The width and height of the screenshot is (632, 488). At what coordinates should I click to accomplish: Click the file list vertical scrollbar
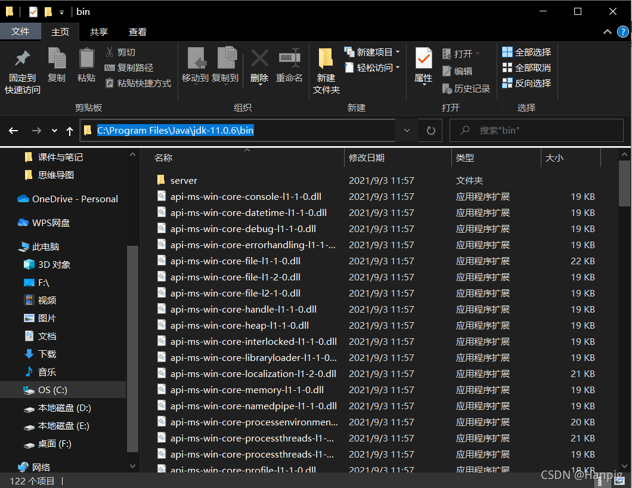pyautogui.click(x=624, y=310)
